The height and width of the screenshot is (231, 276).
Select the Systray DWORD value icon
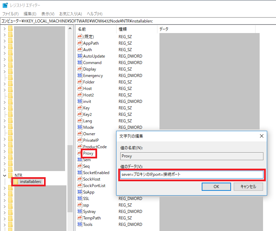click(80, 211)
